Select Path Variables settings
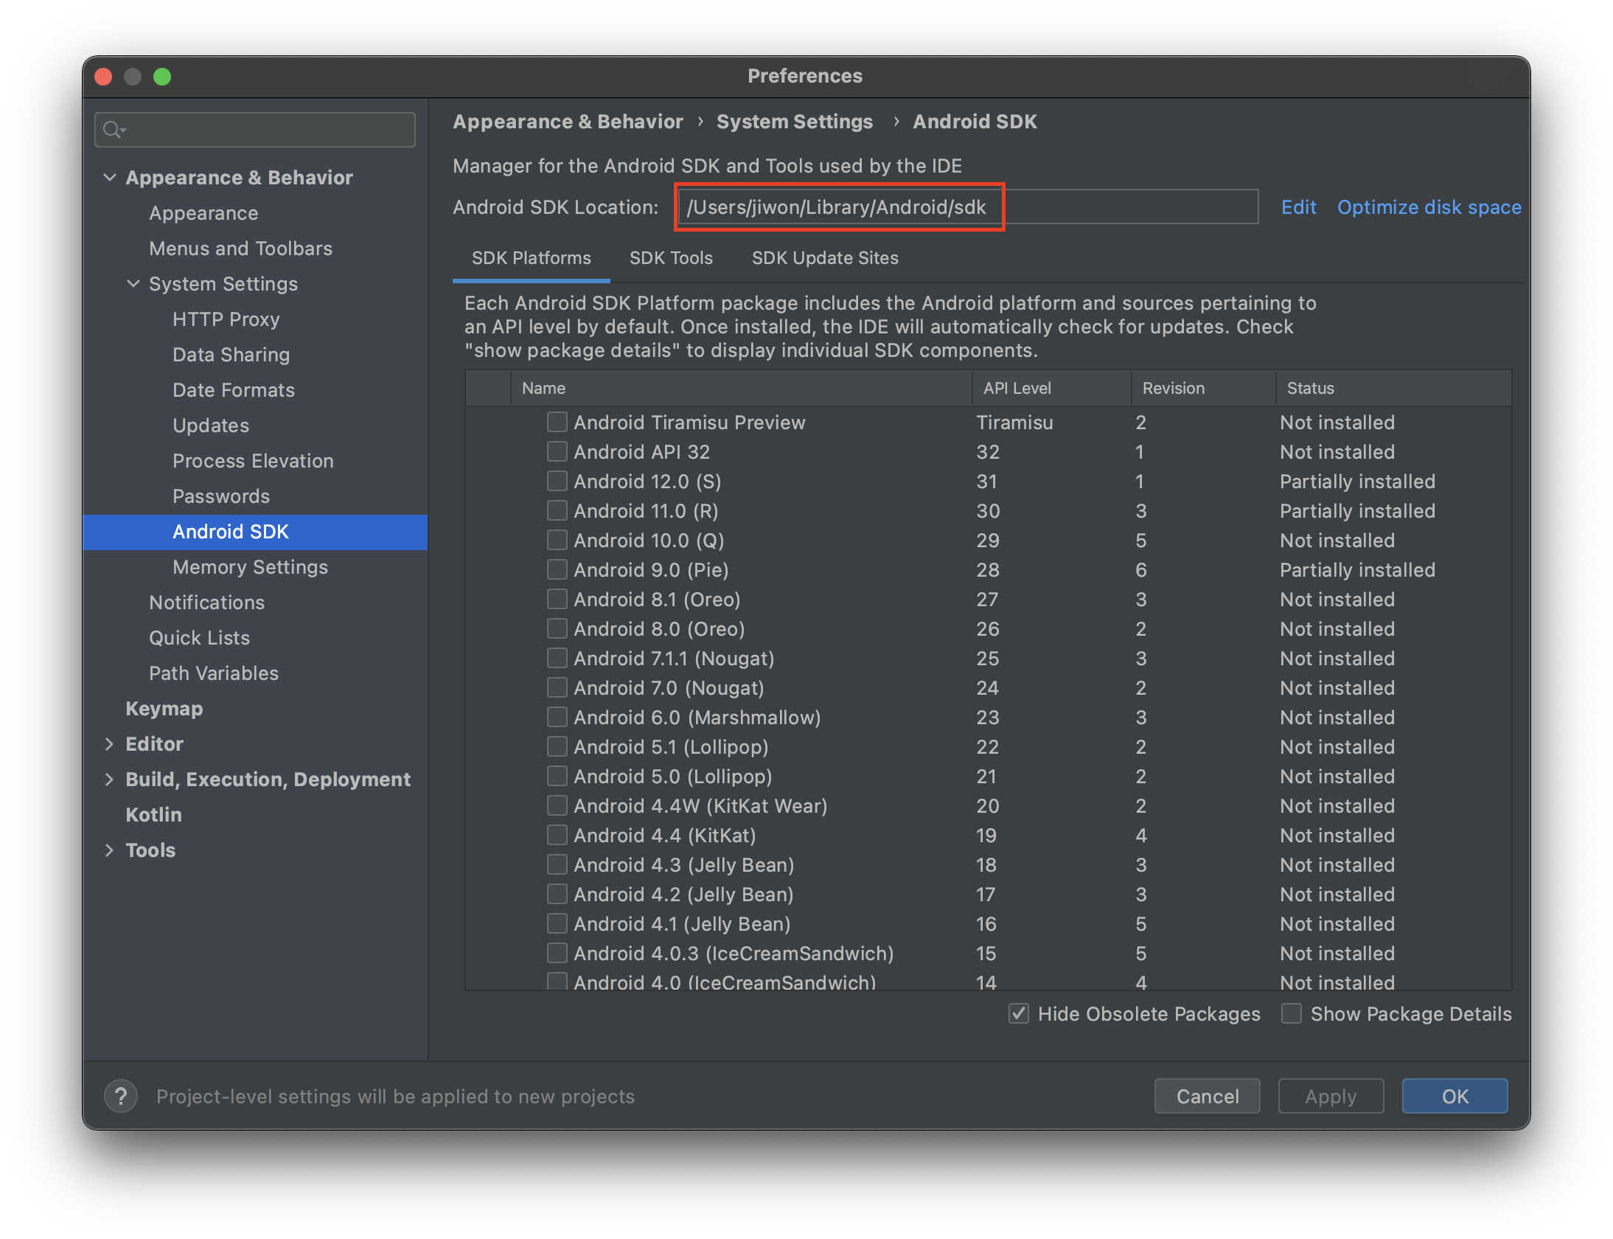The height and width of the screenshot is (1239, 1613). click(x=213, y=673)
